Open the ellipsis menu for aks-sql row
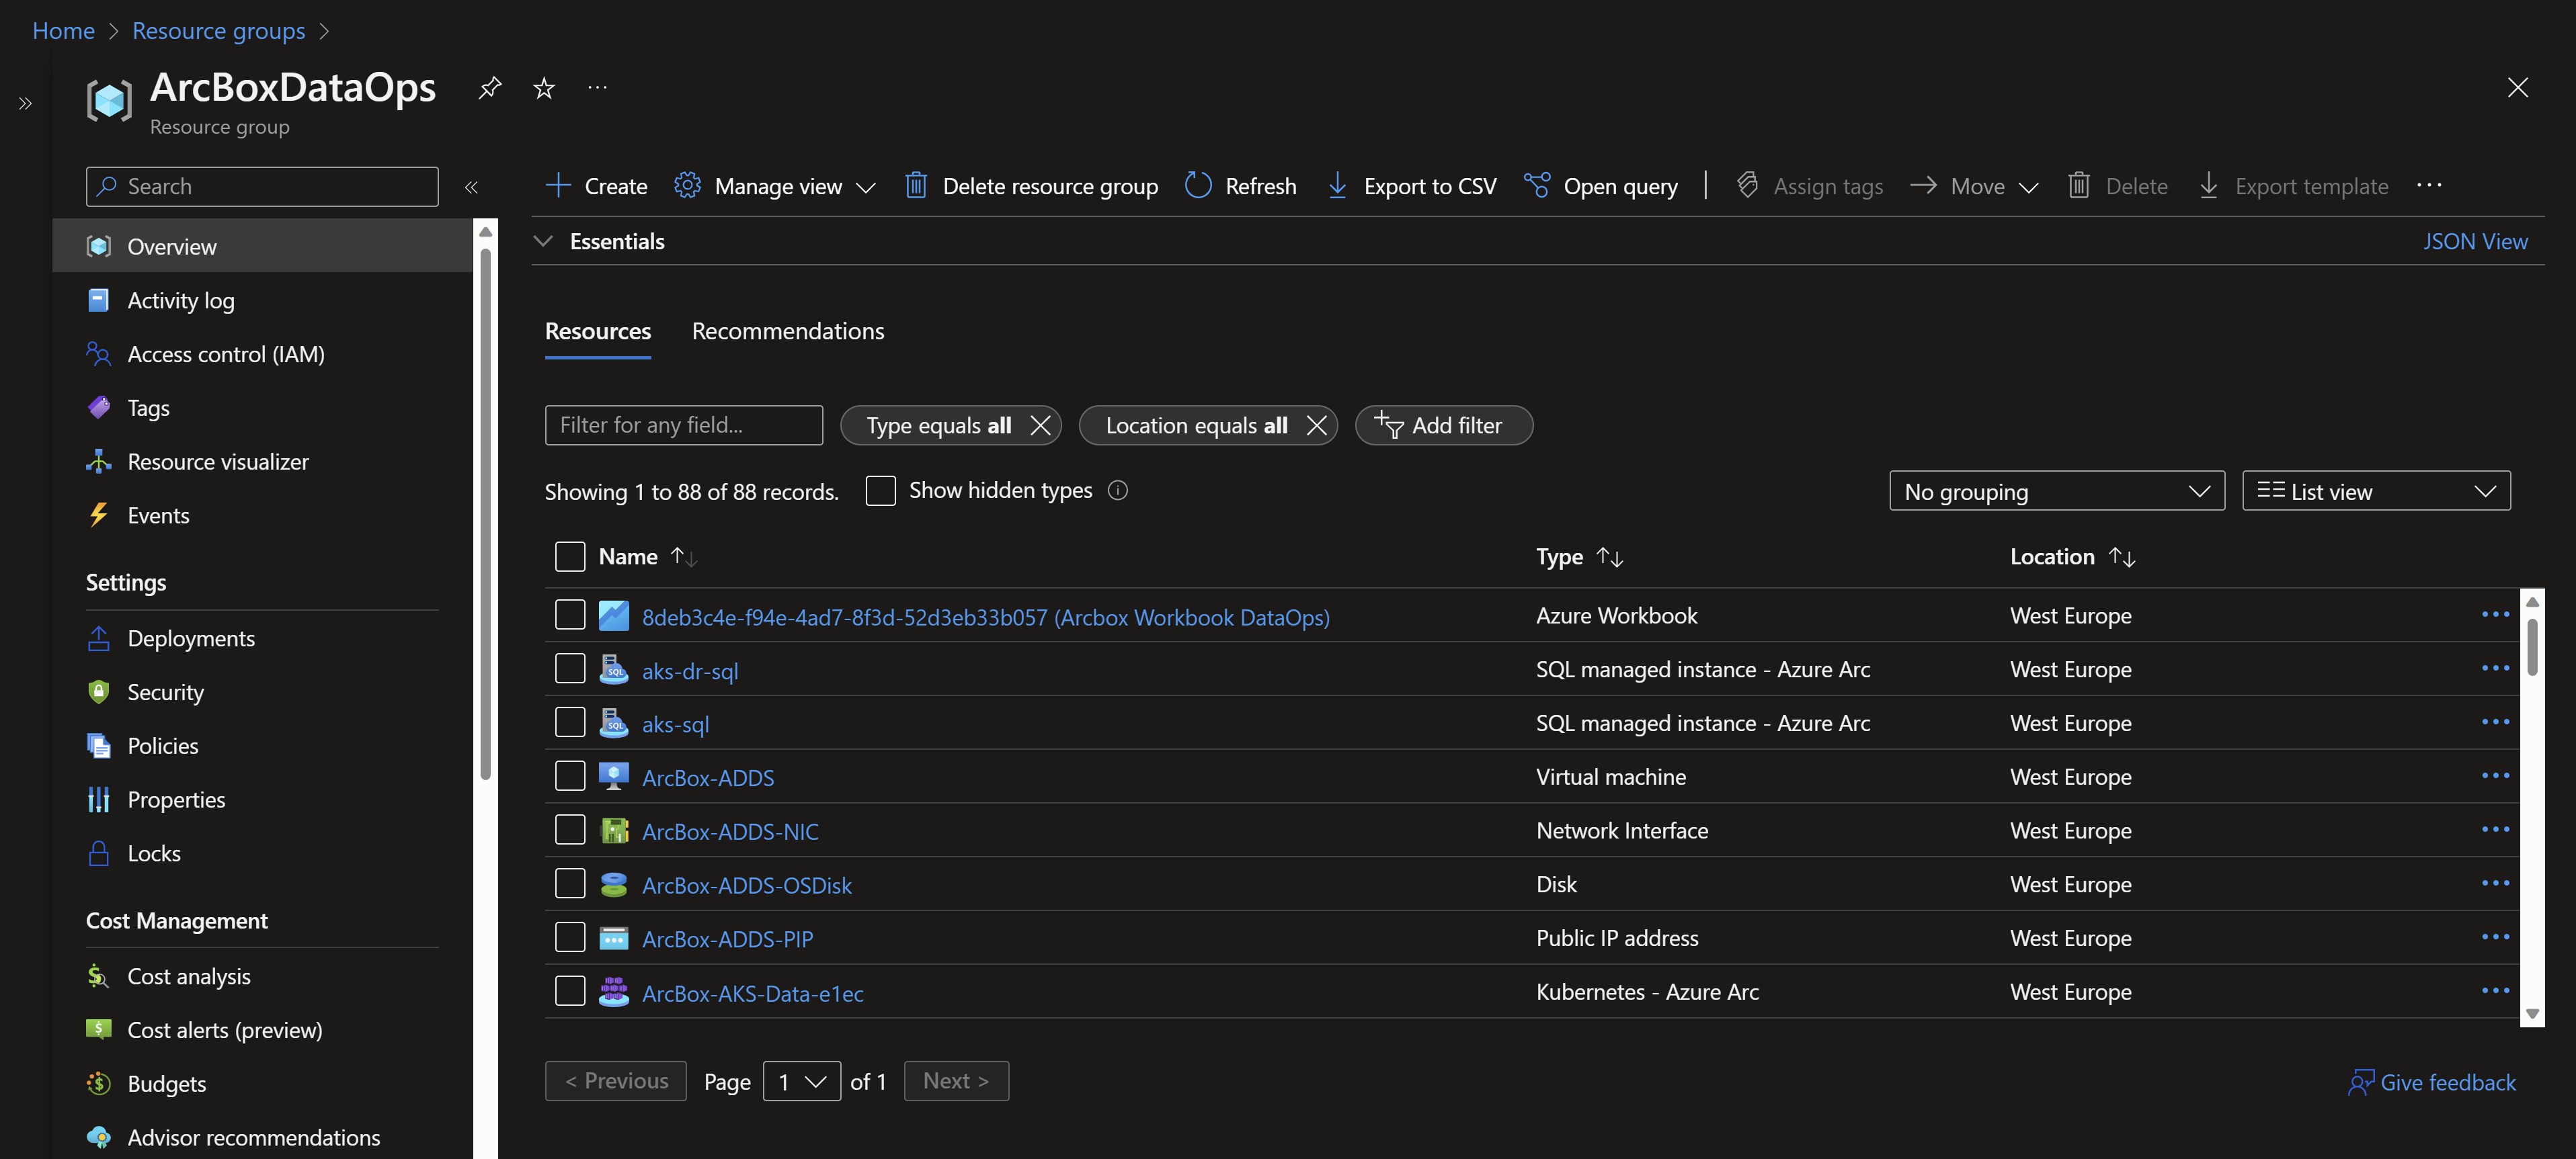Screen dimensions: 2576x1159 [2495, 722]
